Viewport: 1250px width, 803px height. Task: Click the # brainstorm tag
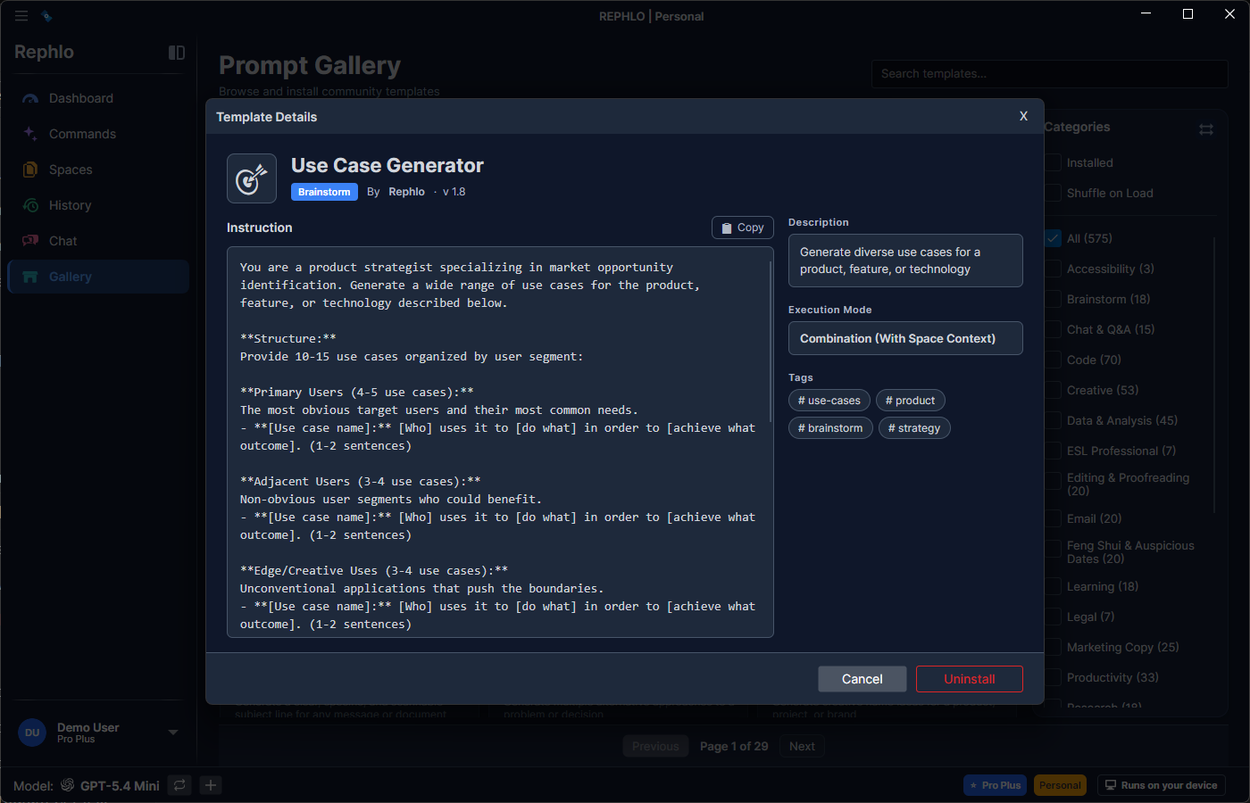pyautogui.click(x=830, y=428)
